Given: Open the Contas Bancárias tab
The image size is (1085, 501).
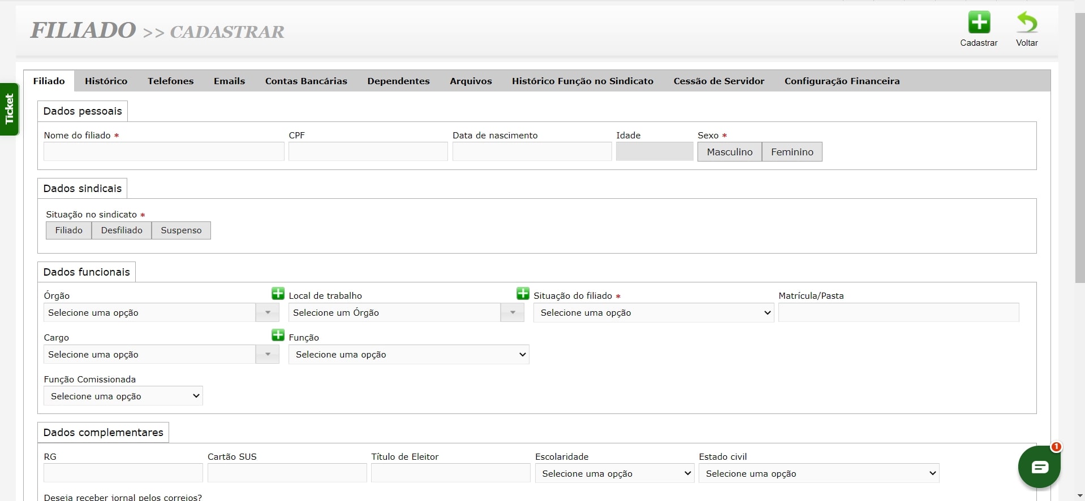Looking at the screenshot, I should (x=306, y=81).
